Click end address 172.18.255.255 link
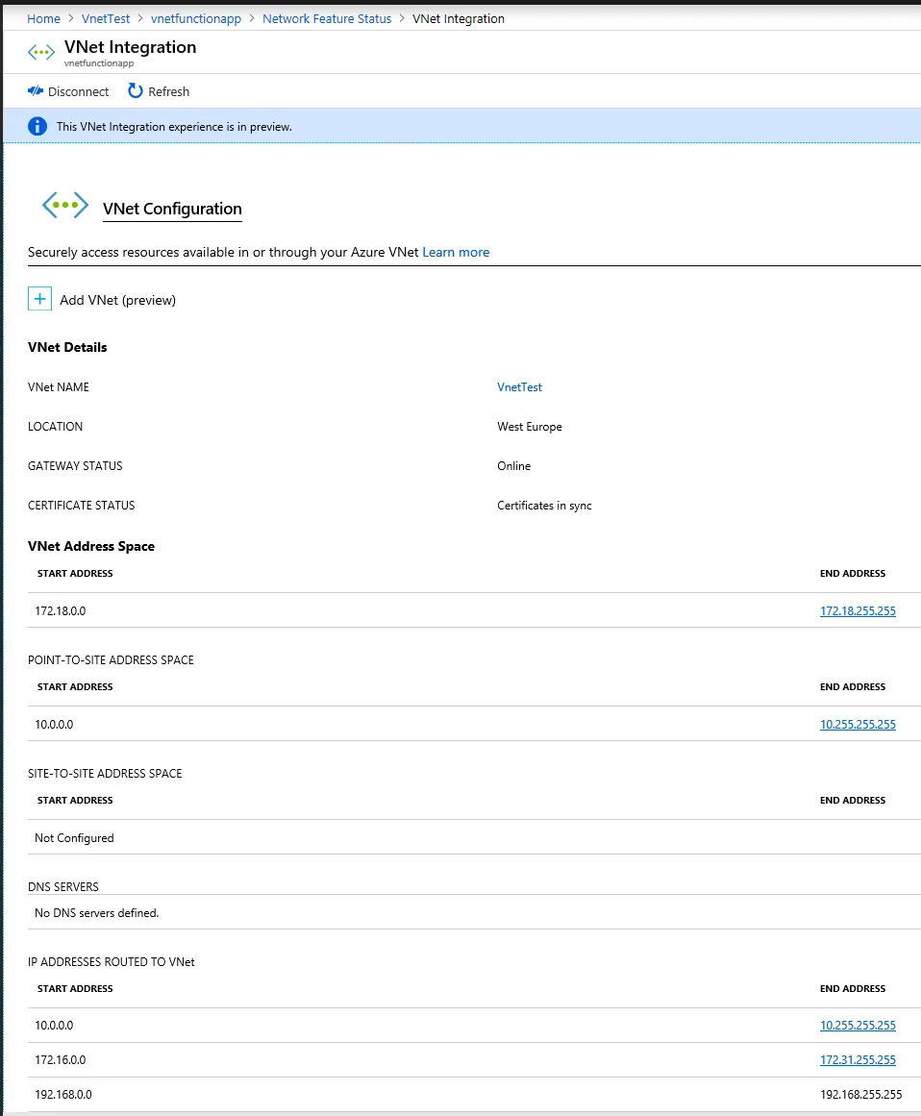The height and width of the screenshot is (1116, 921). [858, 610]
